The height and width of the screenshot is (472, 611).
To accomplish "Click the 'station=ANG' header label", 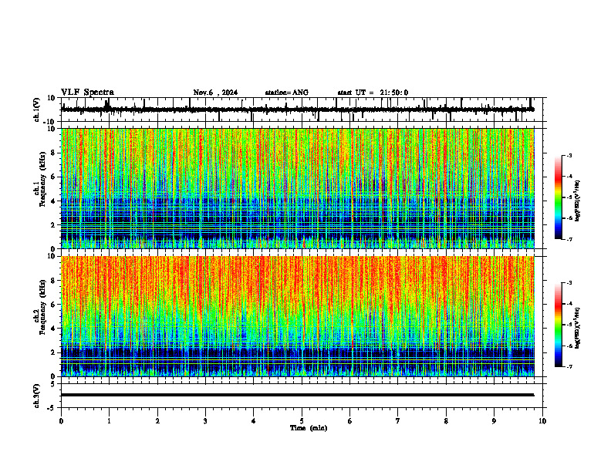I will [x=287, y=93].
